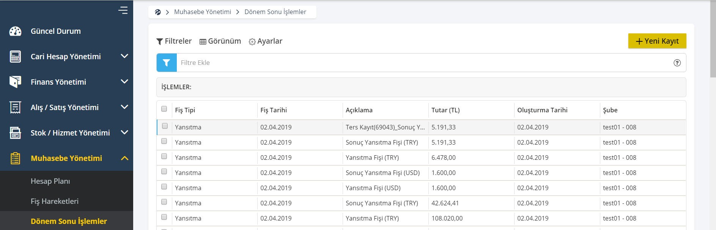Sort by Şube column header

(610, 110)
